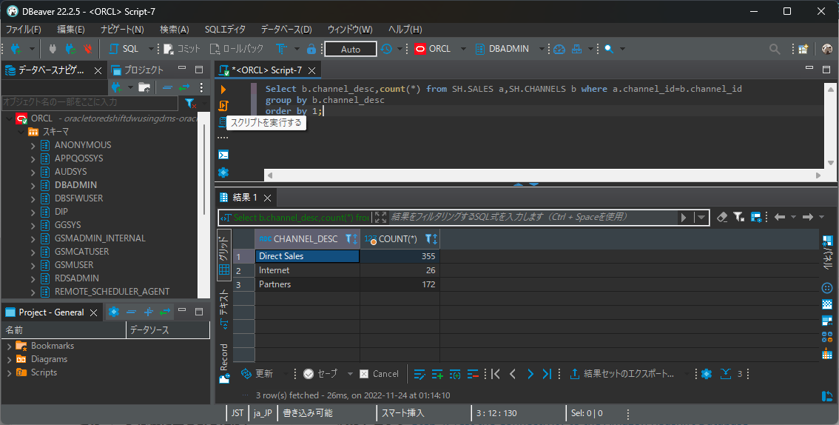Click the result SQL filter expression field
The image size is (839, 425).
(x=533, y=217)
